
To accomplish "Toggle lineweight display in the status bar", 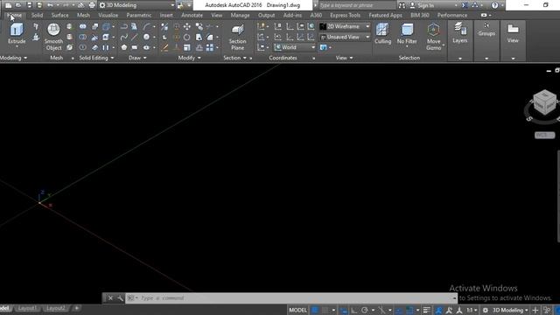I will (426, 310).
